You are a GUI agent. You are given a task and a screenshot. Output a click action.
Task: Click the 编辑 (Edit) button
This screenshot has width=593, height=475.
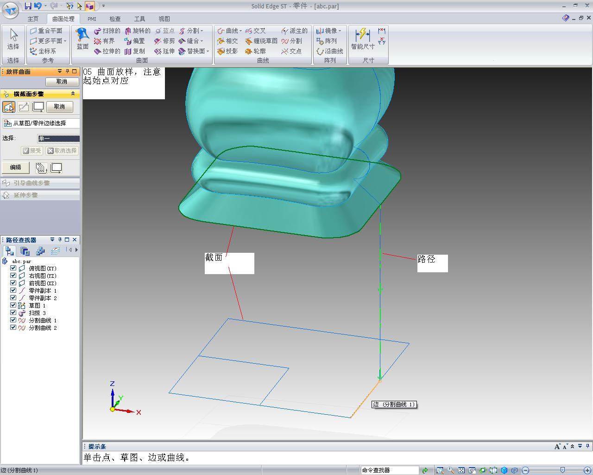(15, 167)
